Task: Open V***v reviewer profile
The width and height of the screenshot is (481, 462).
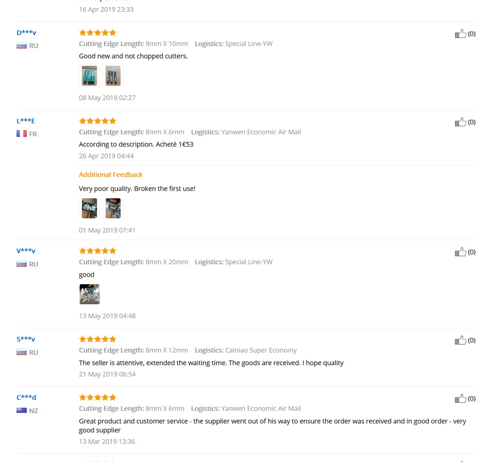Action: [26, 251]
